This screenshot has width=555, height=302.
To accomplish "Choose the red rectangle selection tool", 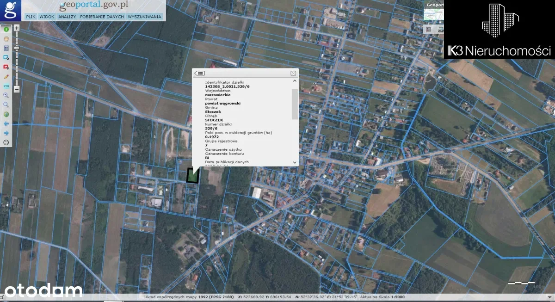I will (x=6, y=67).
